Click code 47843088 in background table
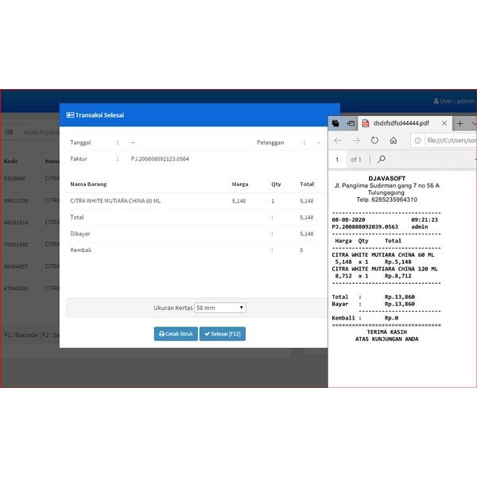This screenshot has width=477, height=477. click(16, 289)
